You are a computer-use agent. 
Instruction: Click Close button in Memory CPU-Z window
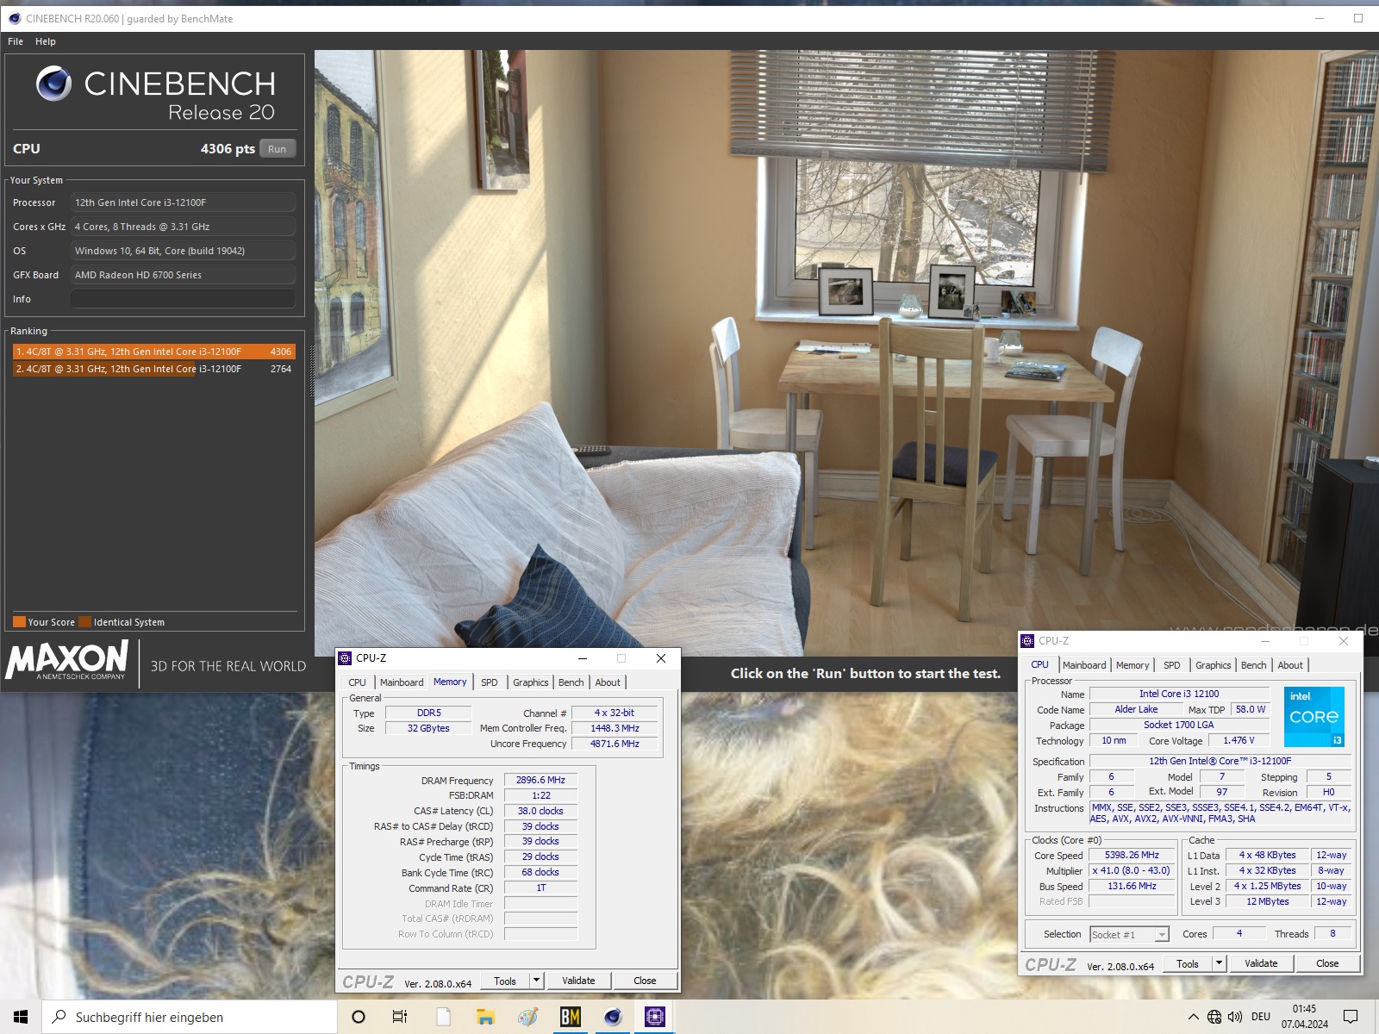click(645, 981)
